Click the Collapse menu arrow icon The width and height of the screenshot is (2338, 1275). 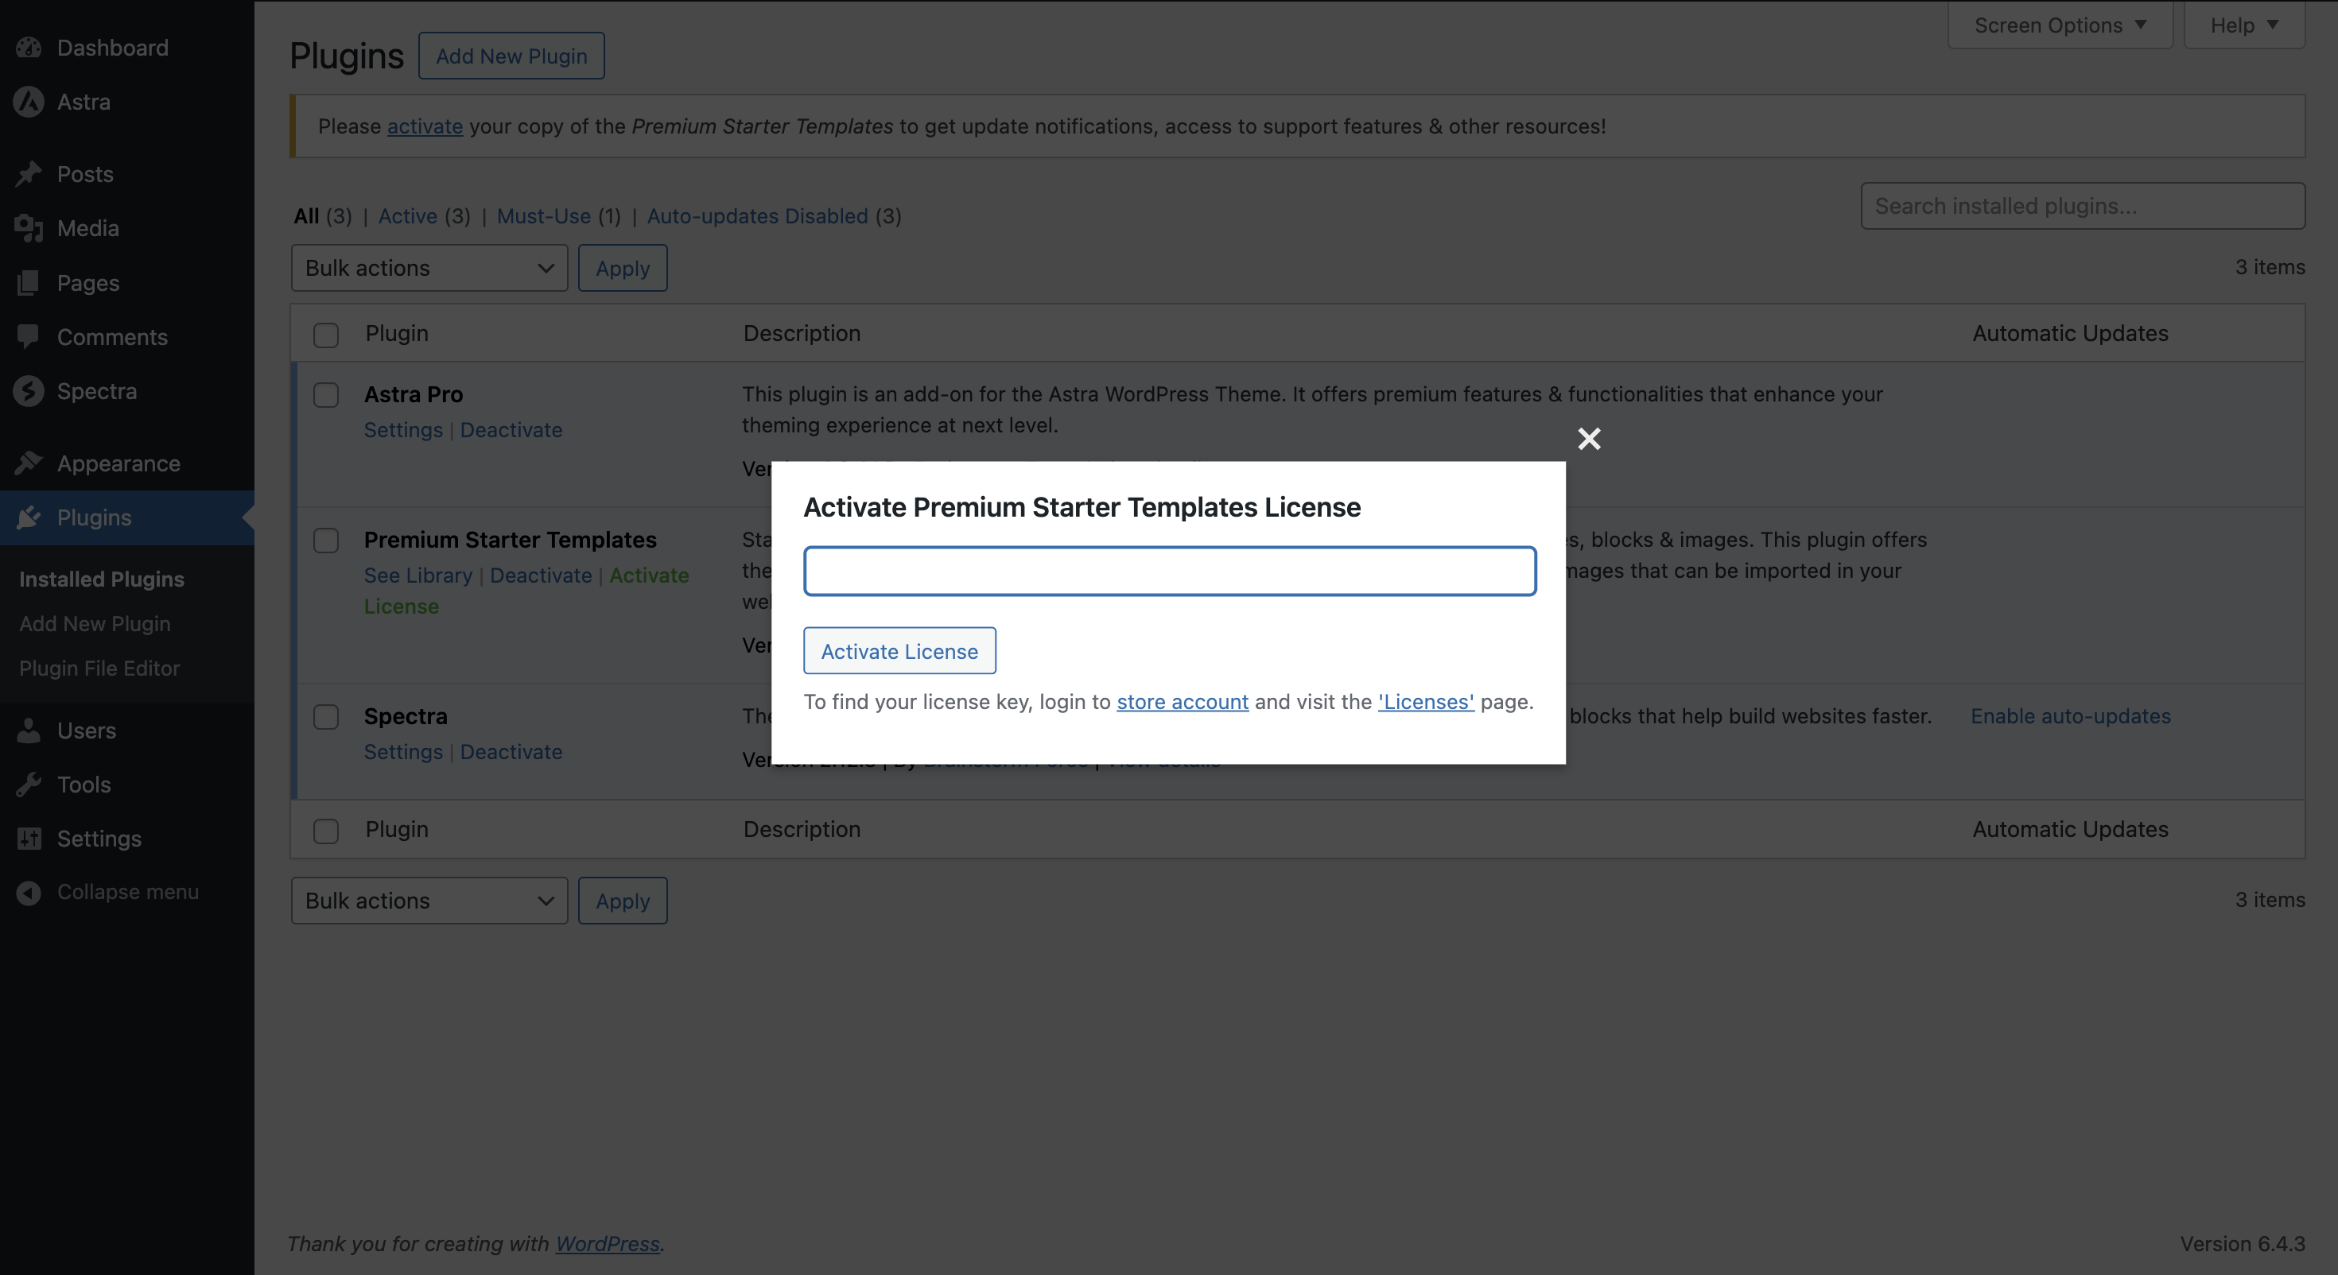pyautogui.click(x=27, y=891)
